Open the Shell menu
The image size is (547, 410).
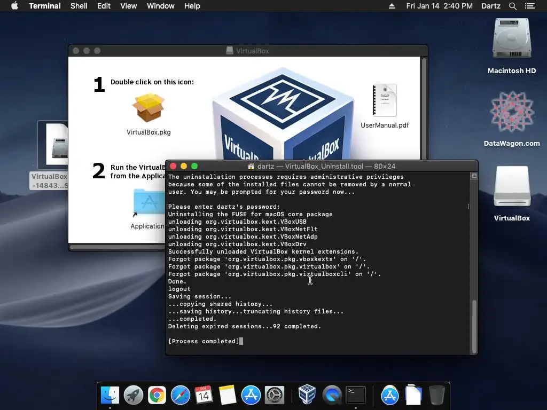[x=79, y=6]
